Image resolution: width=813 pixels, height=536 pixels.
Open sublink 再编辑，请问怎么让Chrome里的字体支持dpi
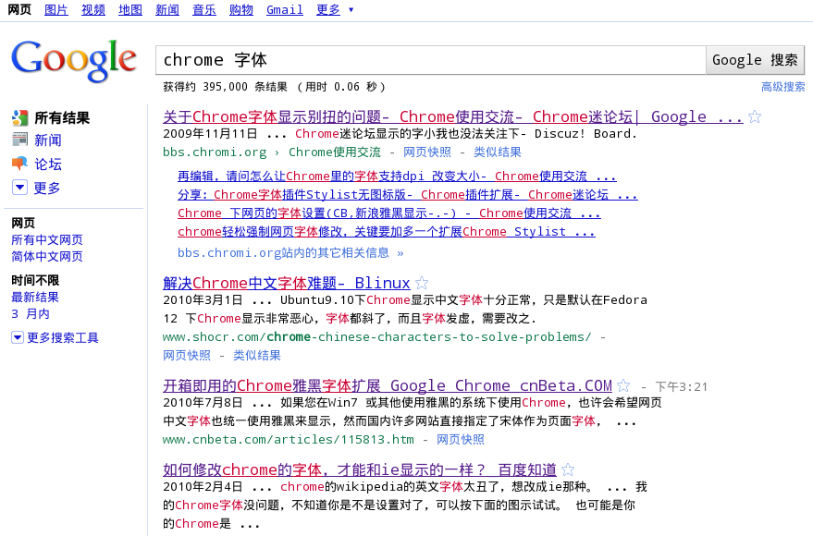click(397, 177)
